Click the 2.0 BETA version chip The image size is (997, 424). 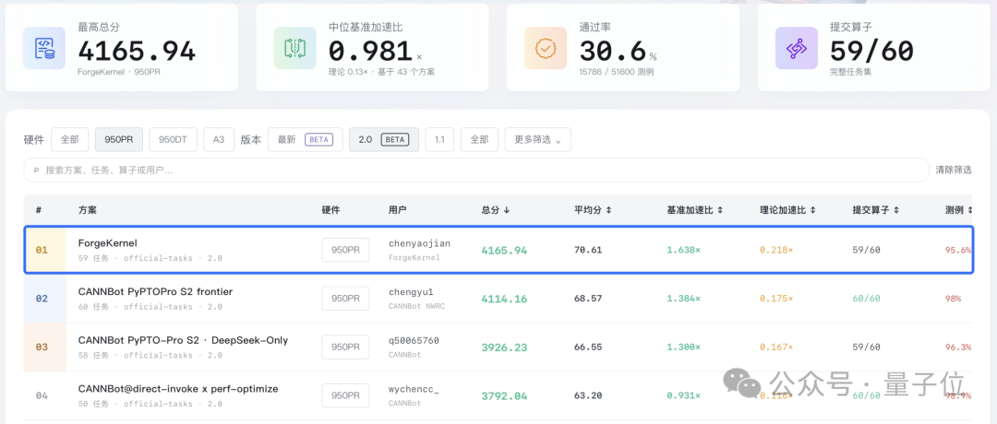tap(384, 139)
